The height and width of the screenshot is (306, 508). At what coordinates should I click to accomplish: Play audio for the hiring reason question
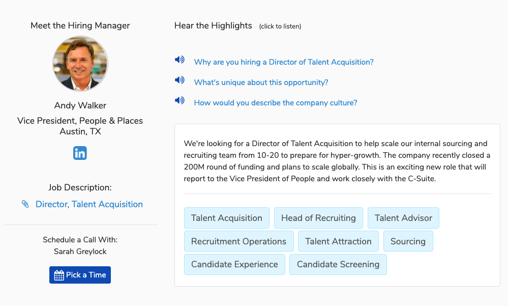[x=180, y=60]
